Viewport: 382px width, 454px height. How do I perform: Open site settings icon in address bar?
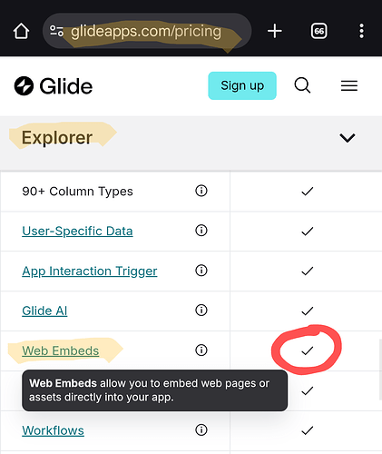[x=56, y=31]
